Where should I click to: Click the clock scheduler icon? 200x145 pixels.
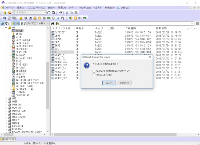(x=63, y=18)
